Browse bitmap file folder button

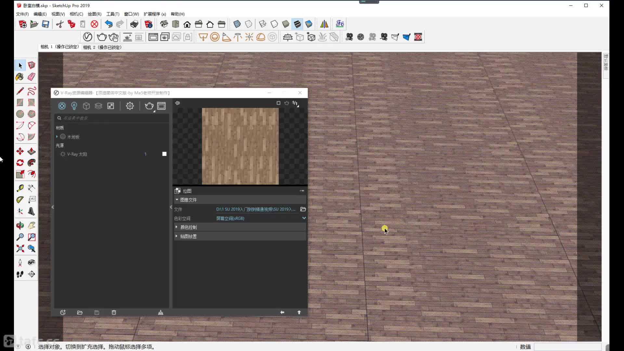pyautogui.click(x=303, y=209)
